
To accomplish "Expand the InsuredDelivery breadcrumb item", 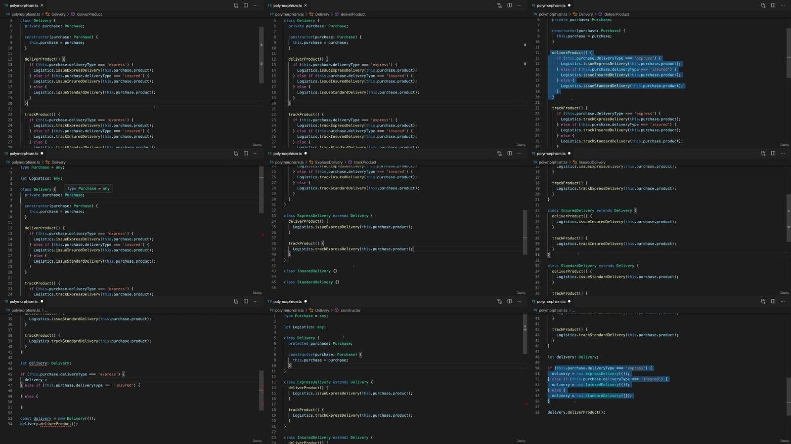I will click(591, 162).
